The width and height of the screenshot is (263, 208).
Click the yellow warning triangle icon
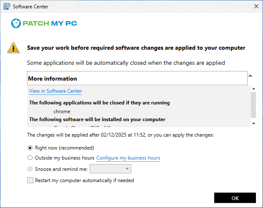13,48
